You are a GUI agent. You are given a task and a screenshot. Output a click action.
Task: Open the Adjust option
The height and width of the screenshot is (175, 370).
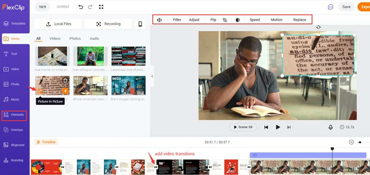point(194,20)
